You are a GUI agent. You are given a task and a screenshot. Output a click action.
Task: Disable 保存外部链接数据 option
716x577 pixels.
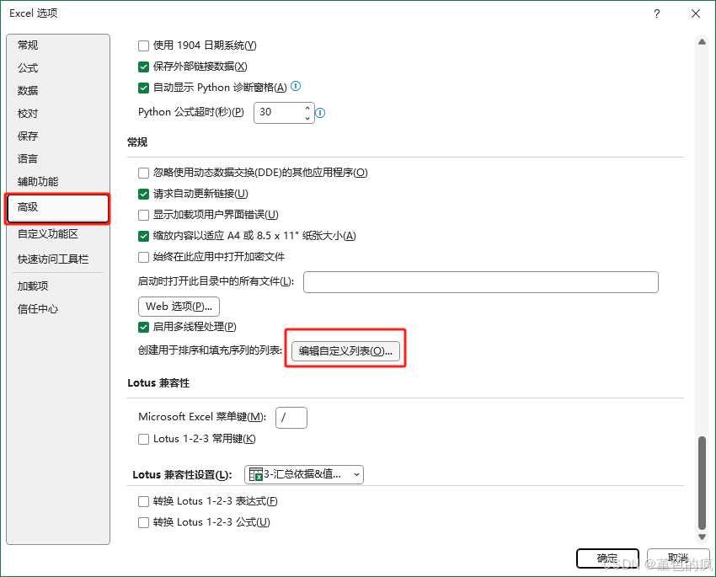pos(142,67)
